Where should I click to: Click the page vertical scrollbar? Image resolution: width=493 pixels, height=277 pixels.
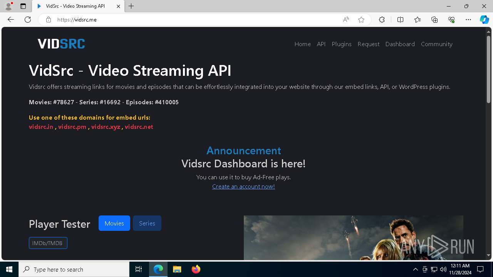coord(488,69)
